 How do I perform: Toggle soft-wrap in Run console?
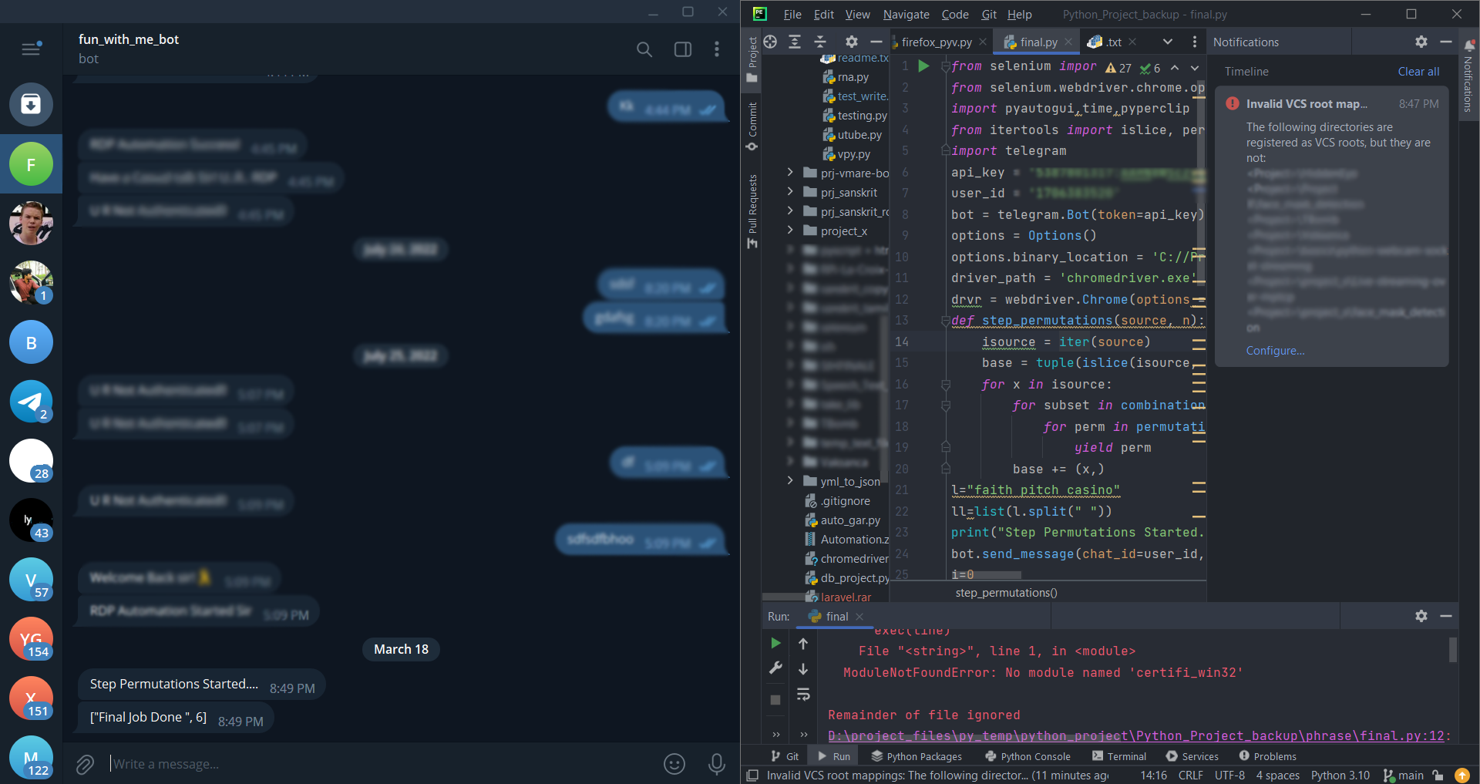tap(803, 695)
